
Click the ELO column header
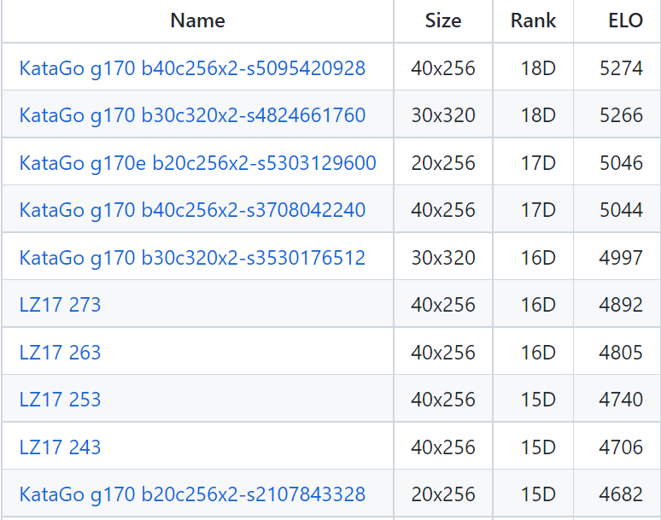(626, 20)
